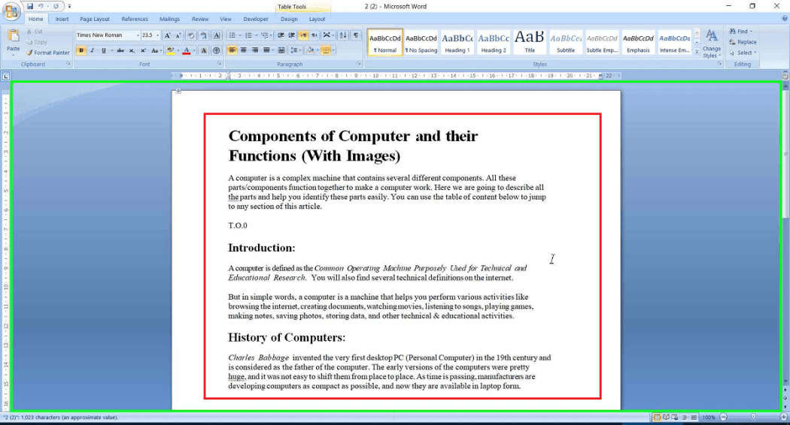The height and width of the screenshot is (425, 790).
Task: Click the 100% zoom level
Action: pos(709,417)
